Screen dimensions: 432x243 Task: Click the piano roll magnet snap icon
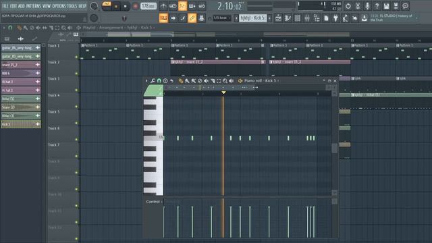pyautogui.click(x=159, y=81)
